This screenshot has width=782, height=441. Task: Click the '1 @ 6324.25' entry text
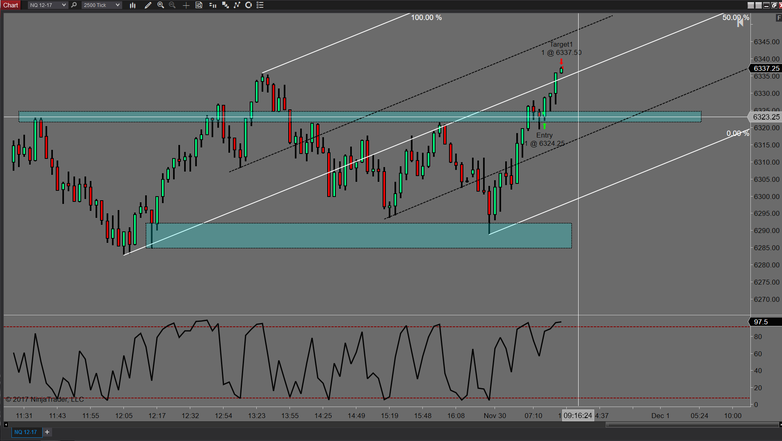545,143
